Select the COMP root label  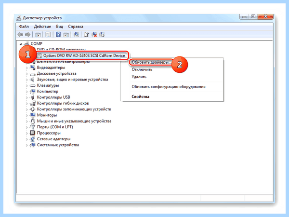(x=36, y=44)
